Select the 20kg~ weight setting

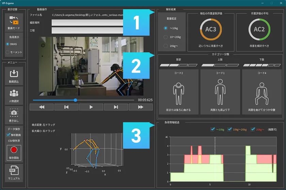(x=165, y=46)
